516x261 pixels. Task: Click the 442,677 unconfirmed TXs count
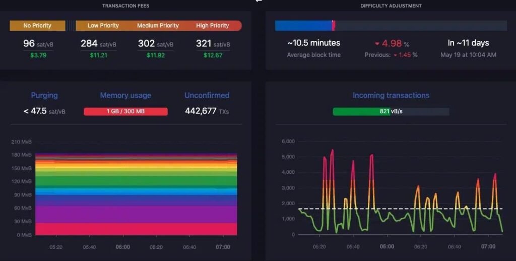[201, 111]
